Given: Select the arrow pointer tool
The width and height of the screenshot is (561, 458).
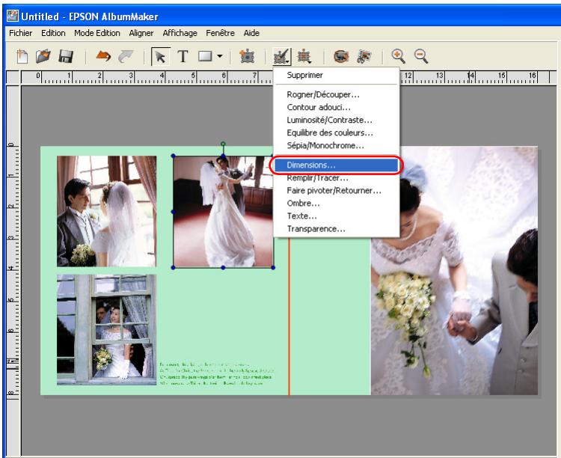Looking at the screenshot, I should [160, 57].
